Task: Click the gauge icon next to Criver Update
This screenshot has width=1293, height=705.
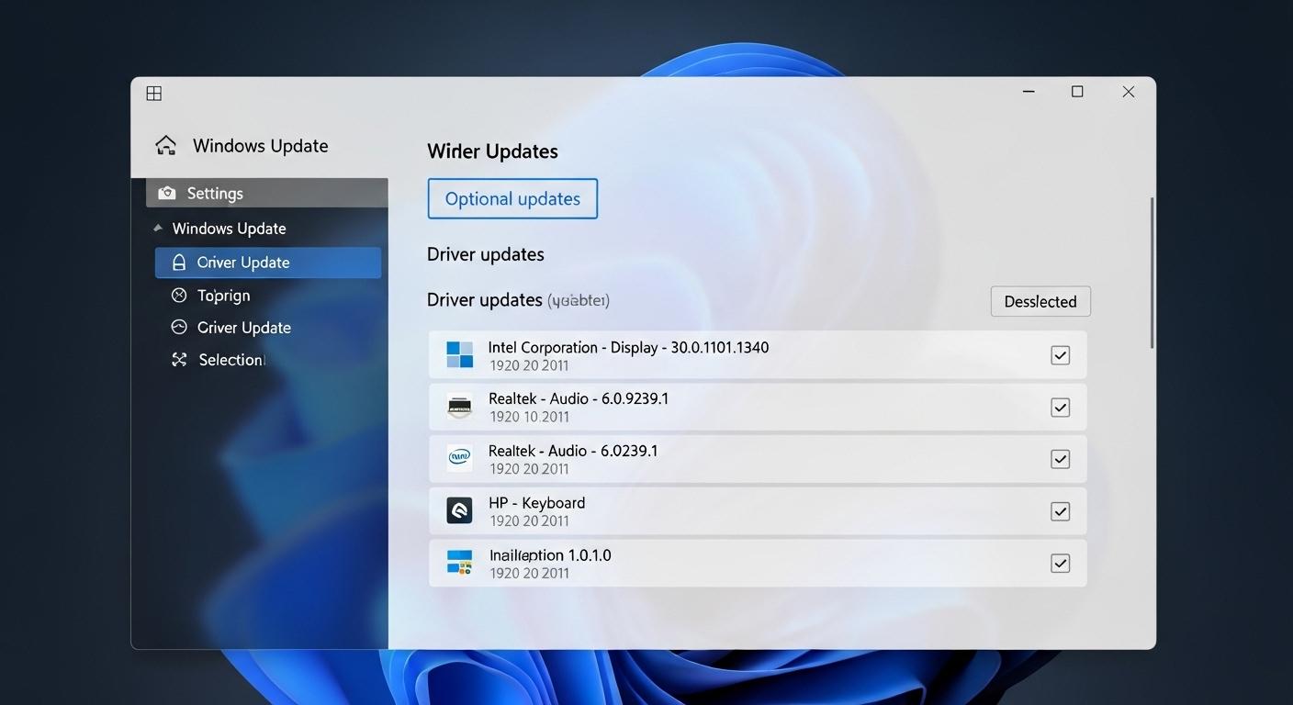Action: pyautogui.click(x=178, y=327)
